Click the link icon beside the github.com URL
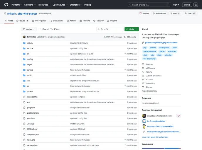 143,43
